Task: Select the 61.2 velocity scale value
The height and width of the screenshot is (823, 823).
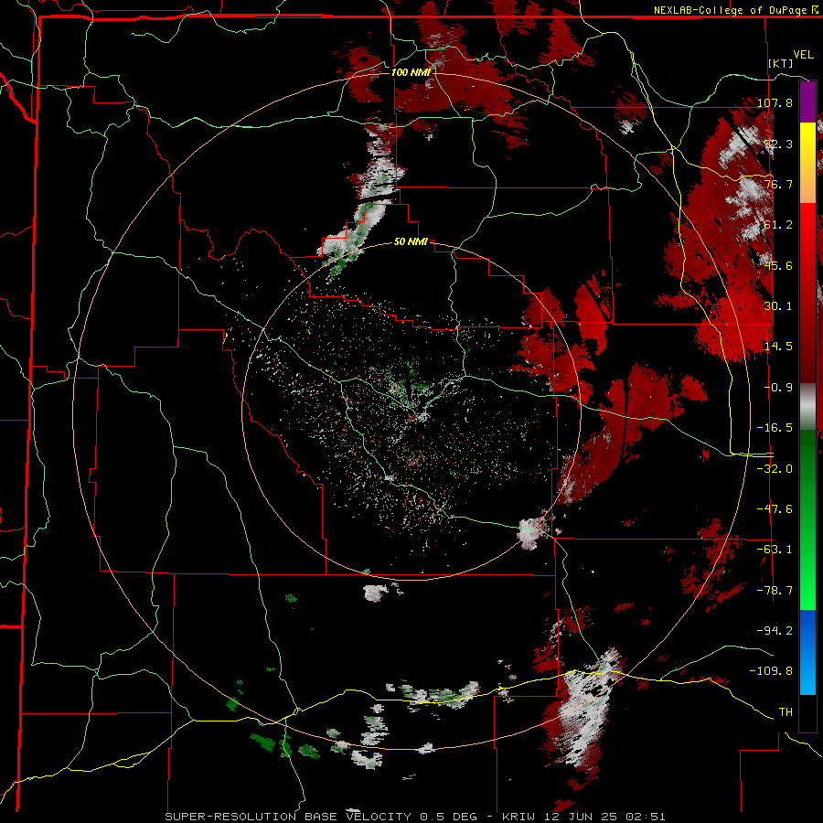Action: click(x=778, y=225)
